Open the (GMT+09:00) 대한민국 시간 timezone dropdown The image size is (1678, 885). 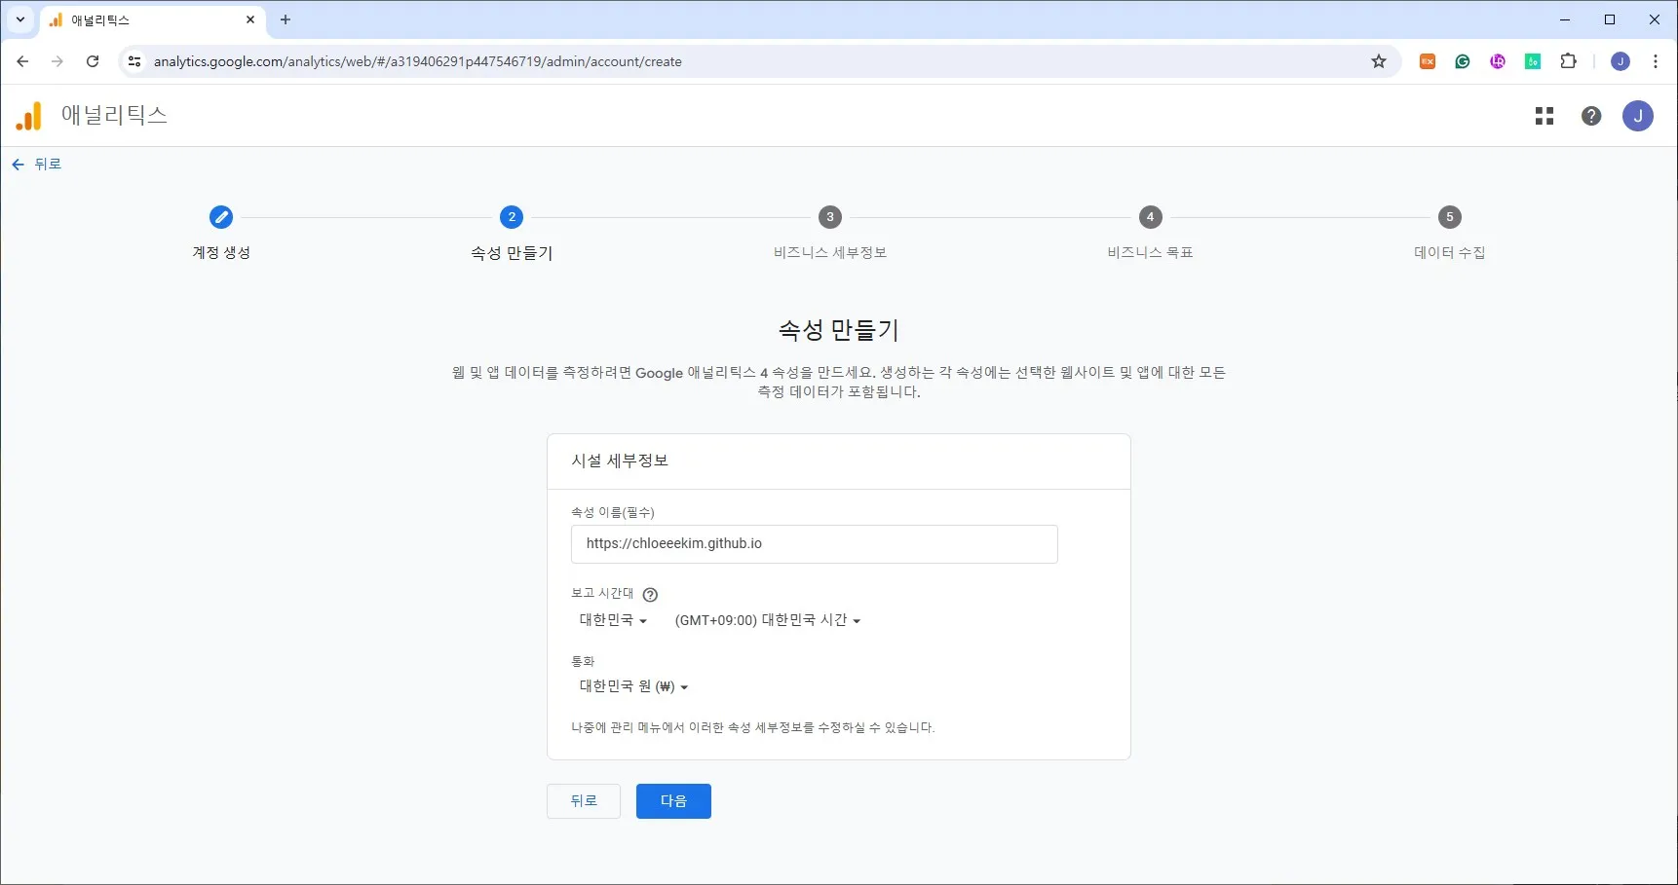click(x=768, y=620)
